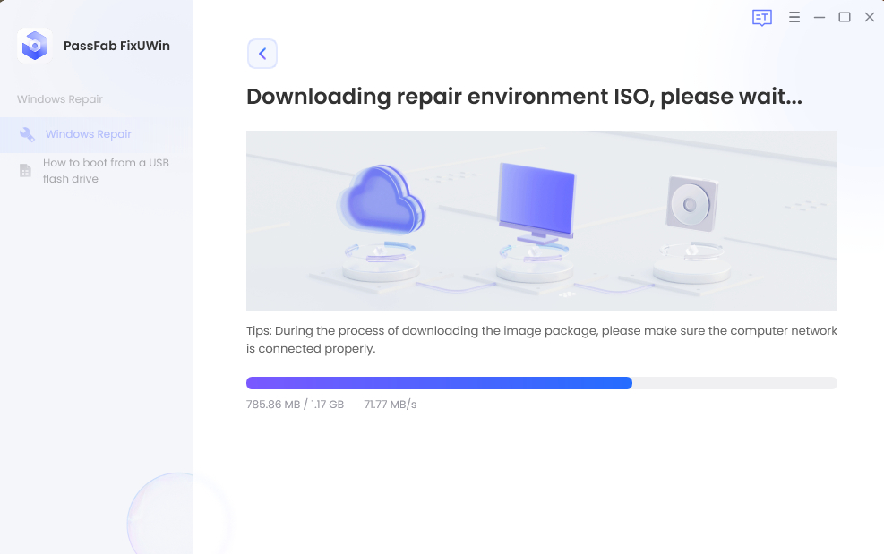Click the Downloading repair environment ISO heading

524,97
